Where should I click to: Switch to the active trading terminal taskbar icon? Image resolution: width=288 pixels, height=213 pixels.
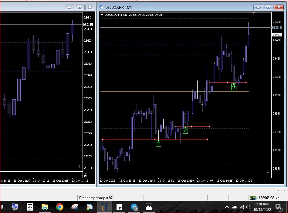tap(104, 207)
